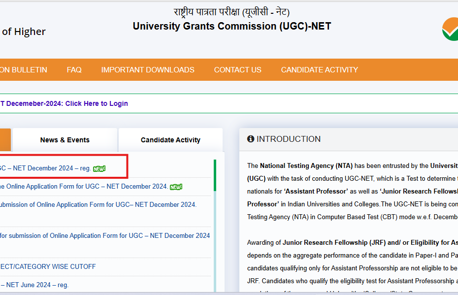Click the notices scrollbar track below the green thumb
Screen dimensions: 458x295
click(x=215, y=236)
